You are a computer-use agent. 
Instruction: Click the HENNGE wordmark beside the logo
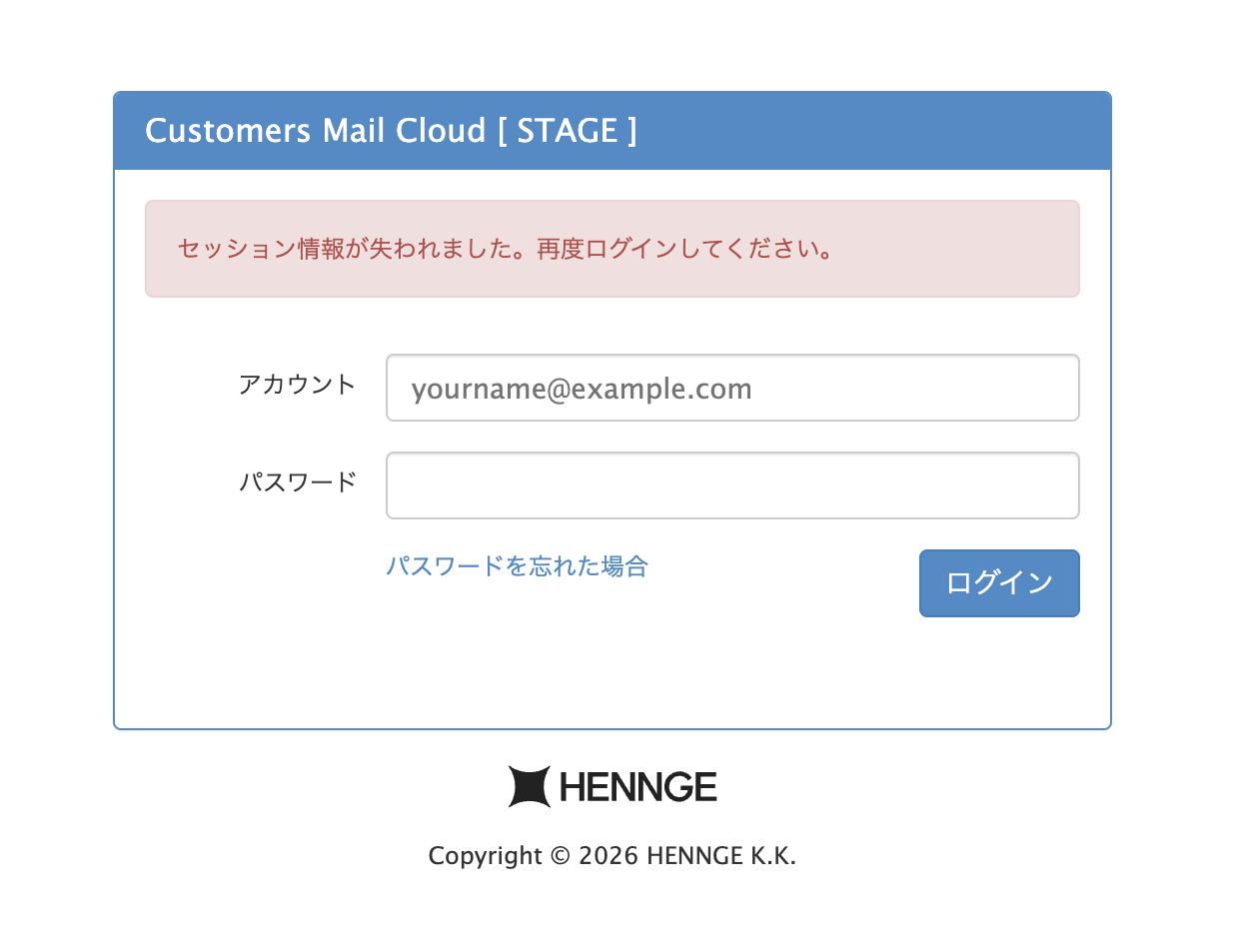click(638, 787)
